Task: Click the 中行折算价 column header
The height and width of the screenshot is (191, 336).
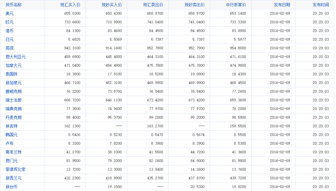Action: tap(236, 5)
